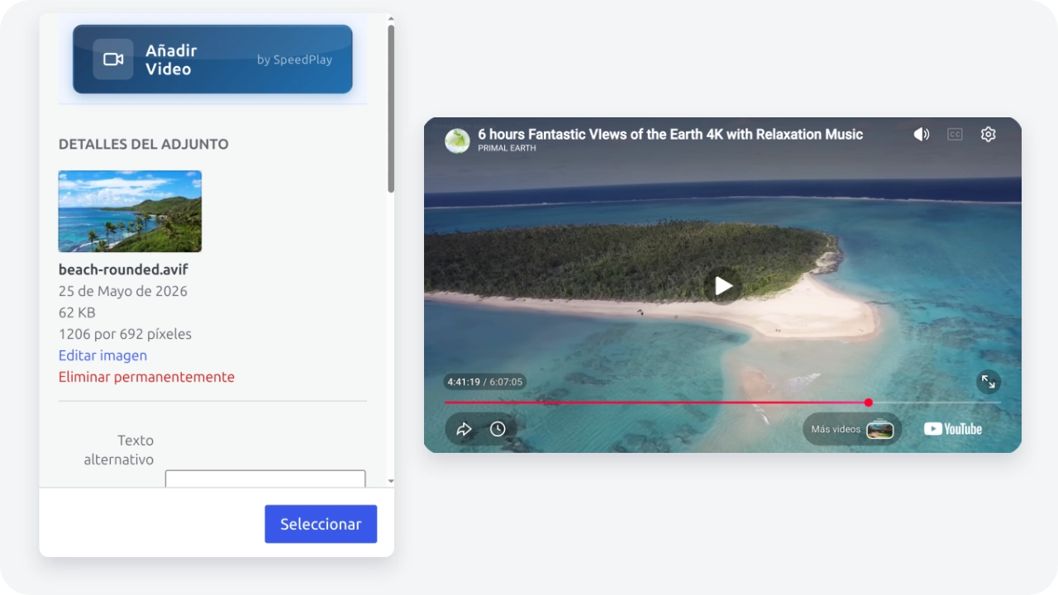Click the camera icon in Añadir Video
Image resolution: width=1058 pixels, height=595 pixels.
[113, 59]
